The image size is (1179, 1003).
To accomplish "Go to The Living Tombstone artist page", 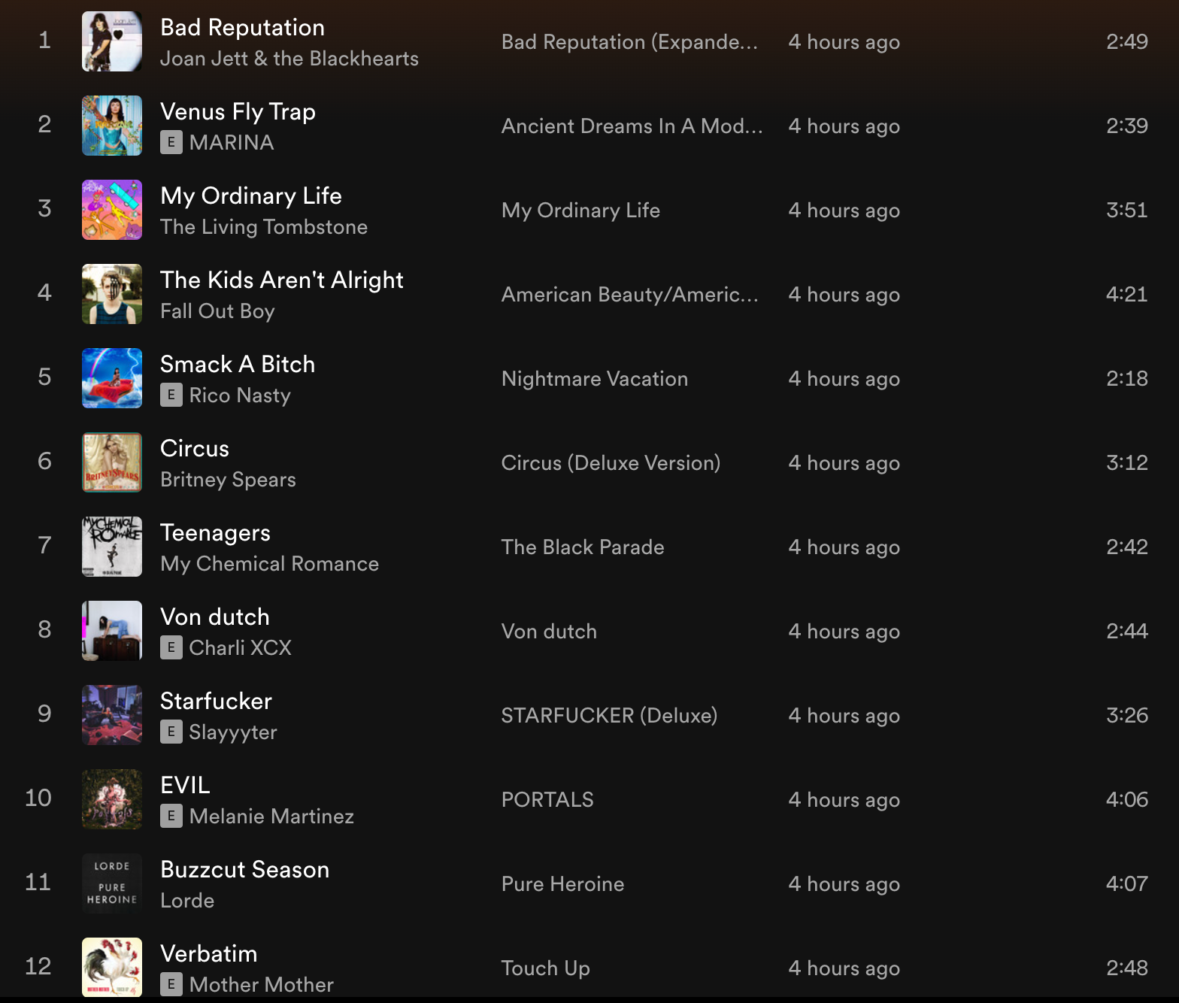I will tap(264, 227).
